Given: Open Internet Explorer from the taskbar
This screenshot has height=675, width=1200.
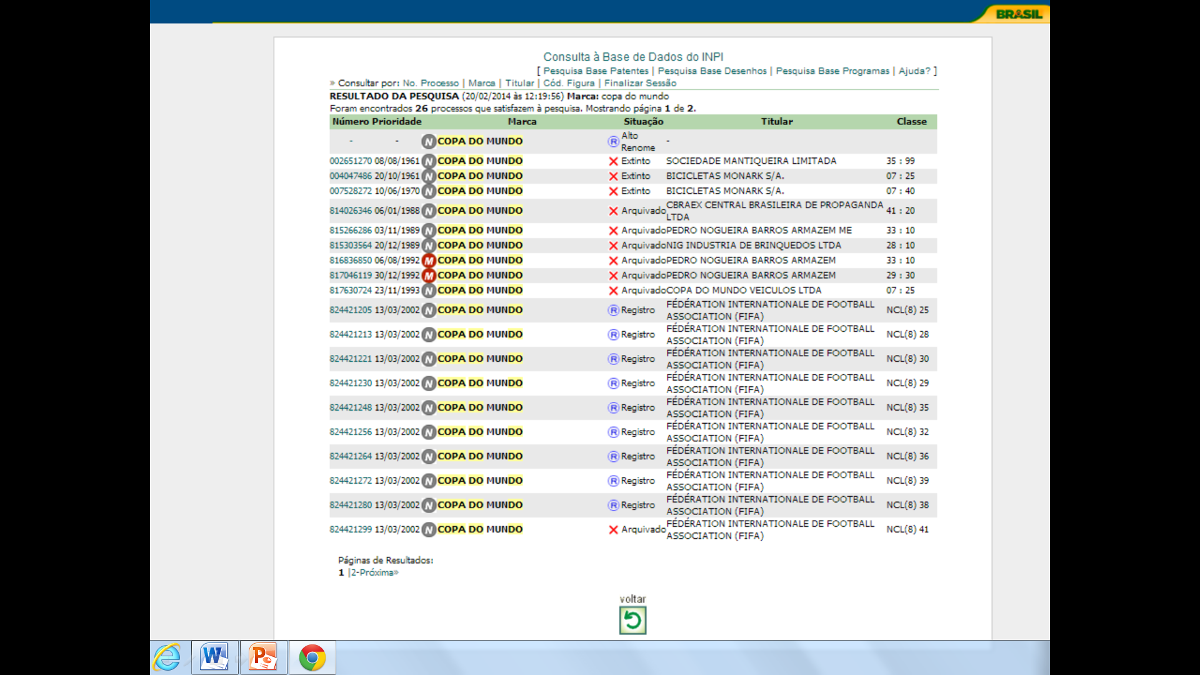Looking at the screenshot, I should click(167, 657).
